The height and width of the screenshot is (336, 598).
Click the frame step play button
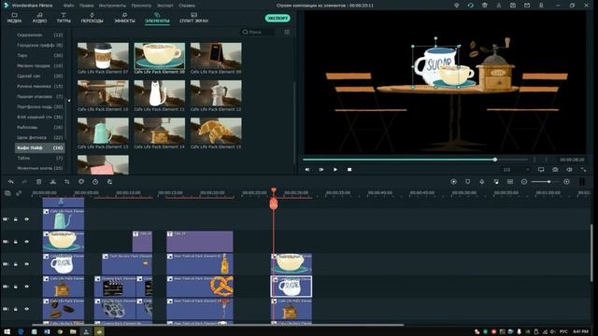coord(321,170)
